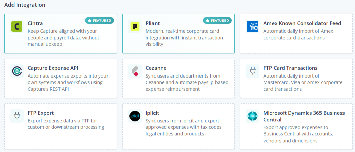The height and width of the screenshot is (152, 355).
Task: Click the yellow Pliant logo icon
Action: click(135, 26)
